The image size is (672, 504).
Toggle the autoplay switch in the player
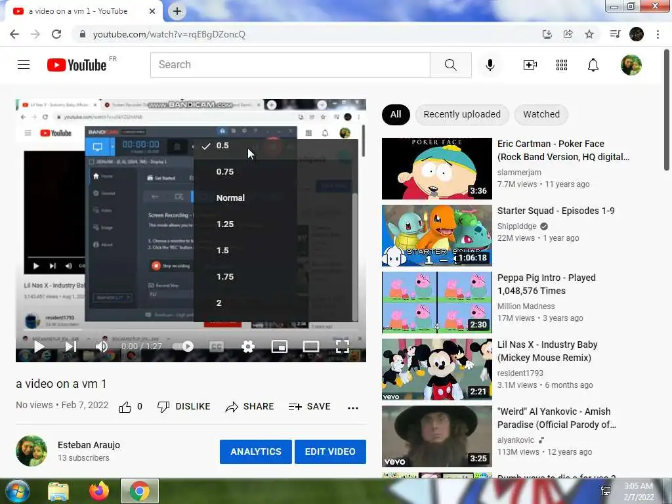pyautogui.click(x=183, y=346)
